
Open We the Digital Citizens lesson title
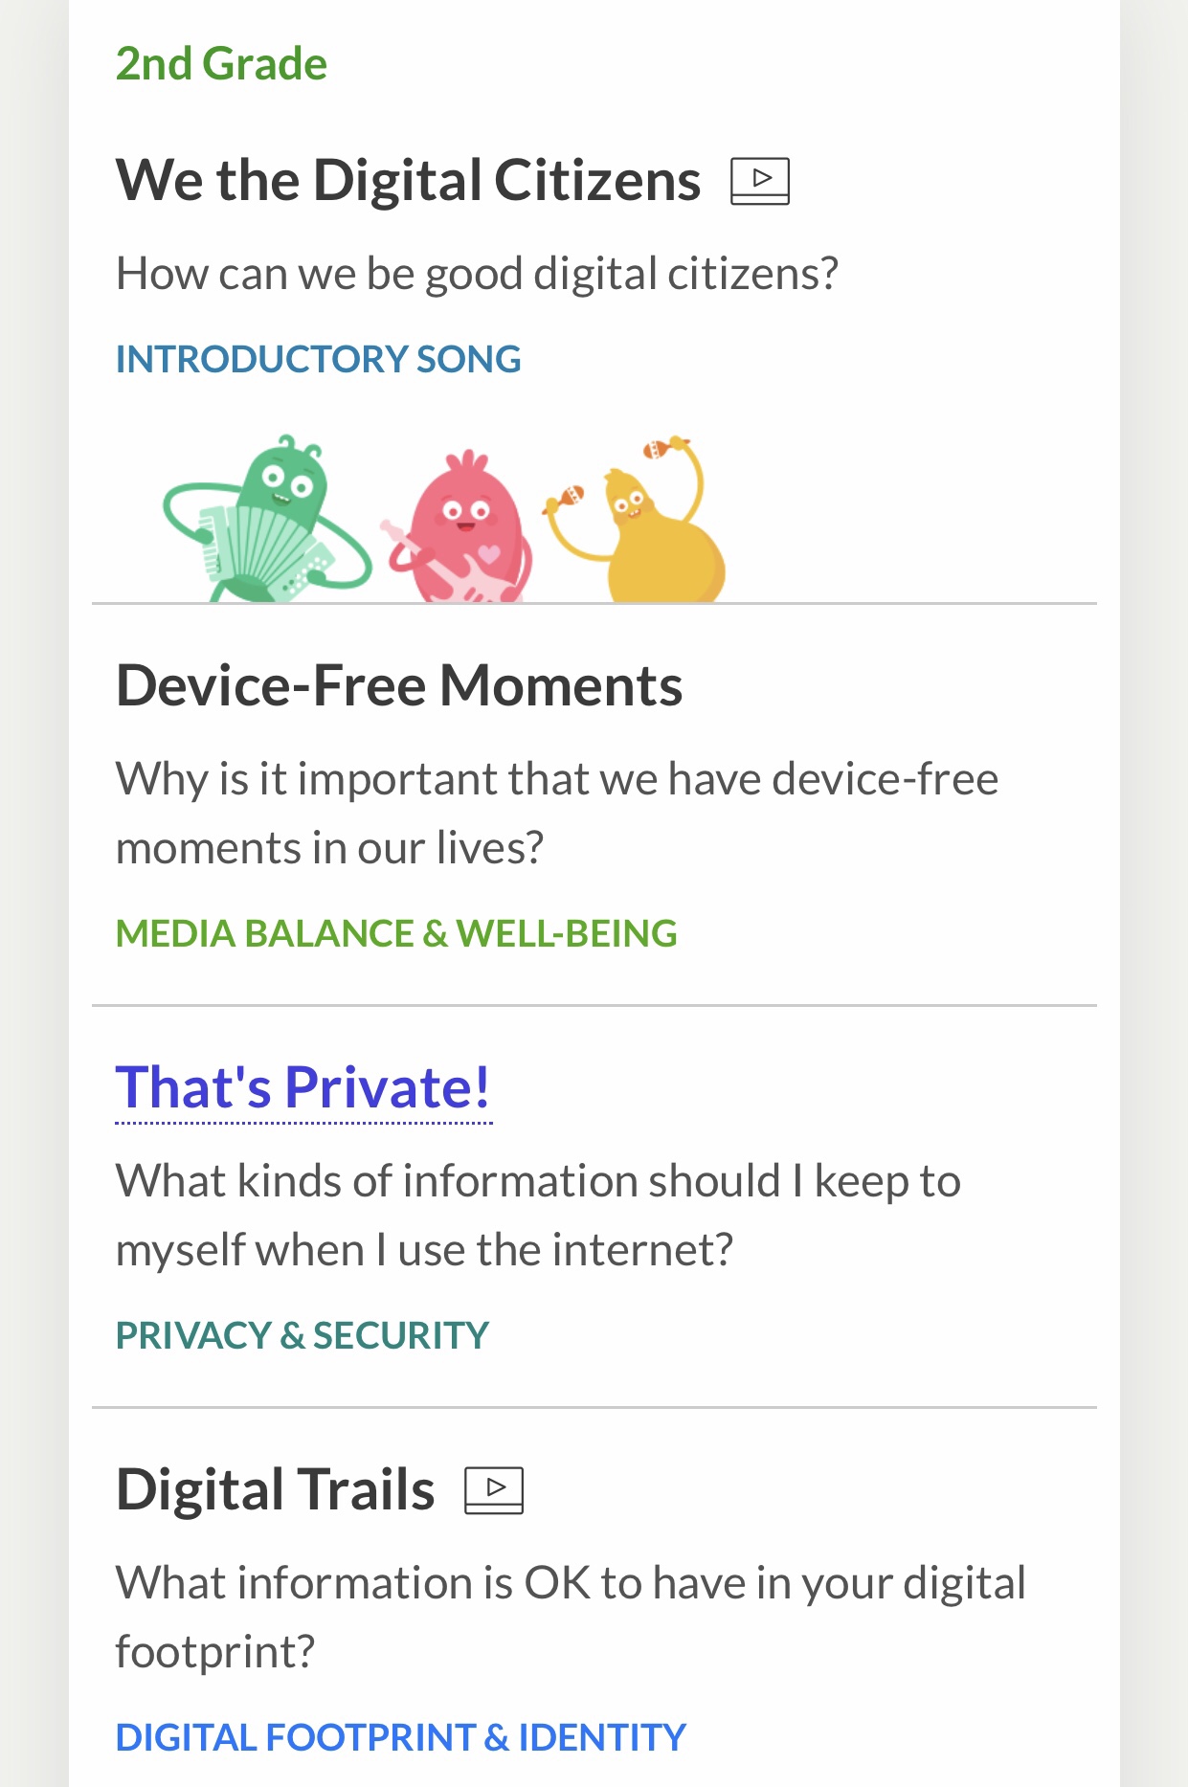coord(408,180)
